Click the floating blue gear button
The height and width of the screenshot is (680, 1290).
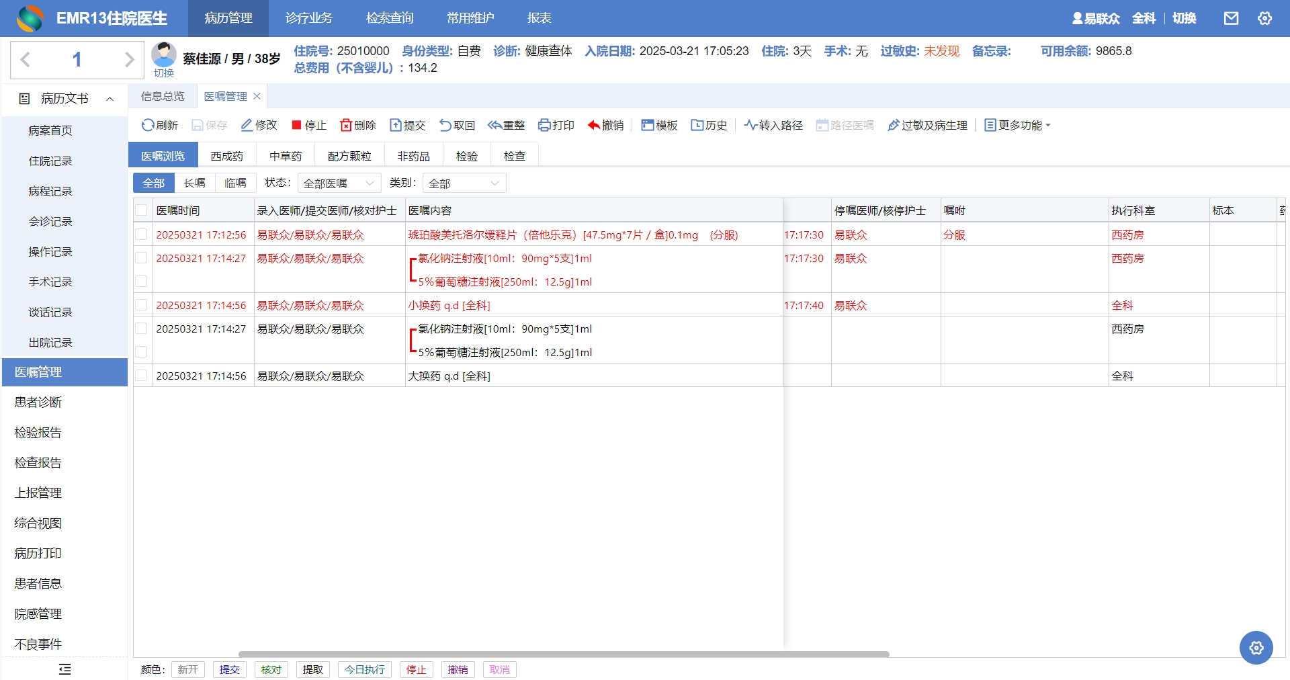[1256, 647]
